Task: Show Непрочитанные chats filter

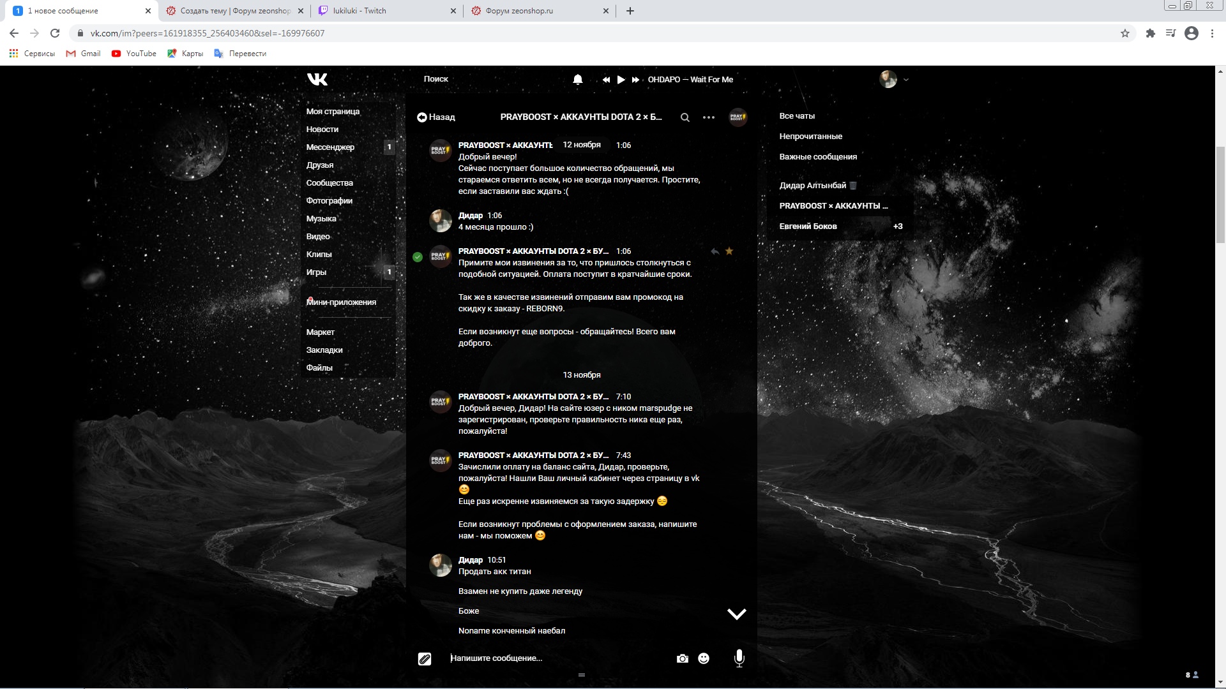Action: pos(810,137)
